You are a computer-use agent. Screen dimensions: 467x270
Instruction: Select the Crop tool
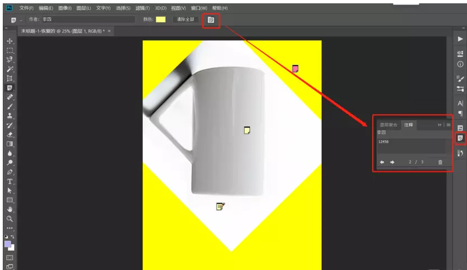tap(9, 78)
